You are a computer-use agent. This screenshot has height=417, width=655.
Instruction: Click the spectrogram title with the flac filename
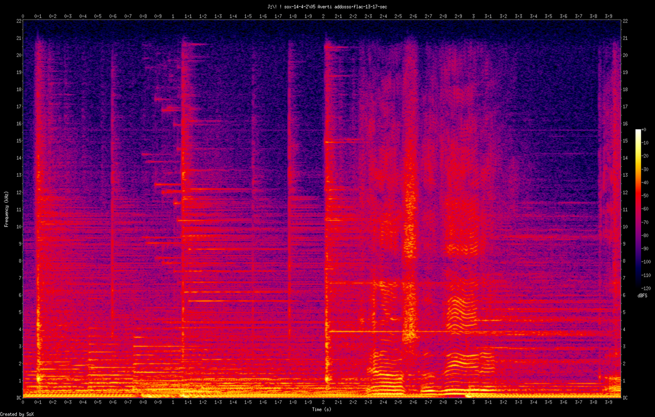coord(327,7)
